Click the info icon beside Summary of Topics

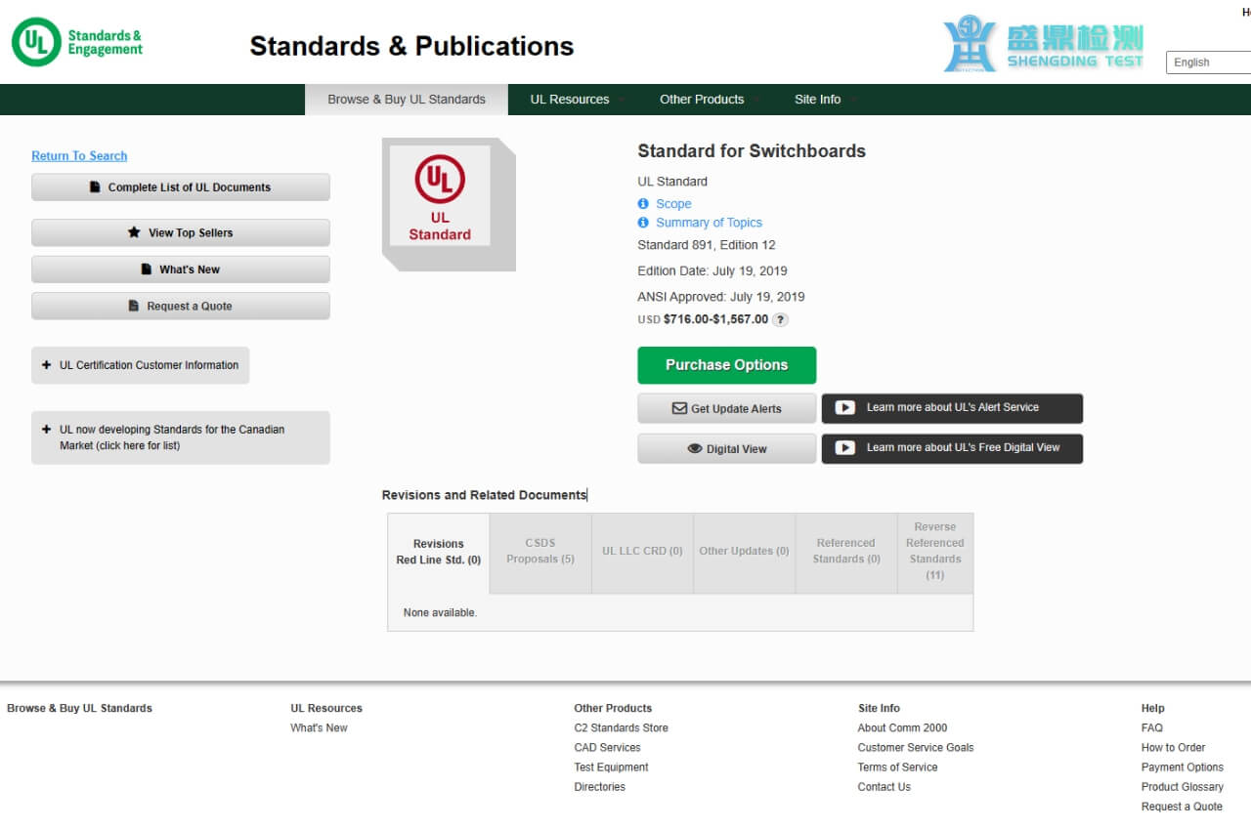pyautogui.click(x=643, y=223)
